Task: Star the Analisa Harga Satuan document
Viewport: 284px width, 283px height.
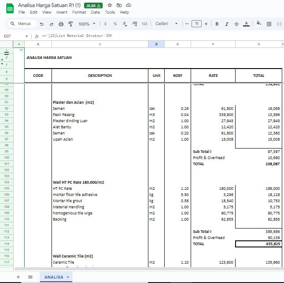Action: coord(110,5)
